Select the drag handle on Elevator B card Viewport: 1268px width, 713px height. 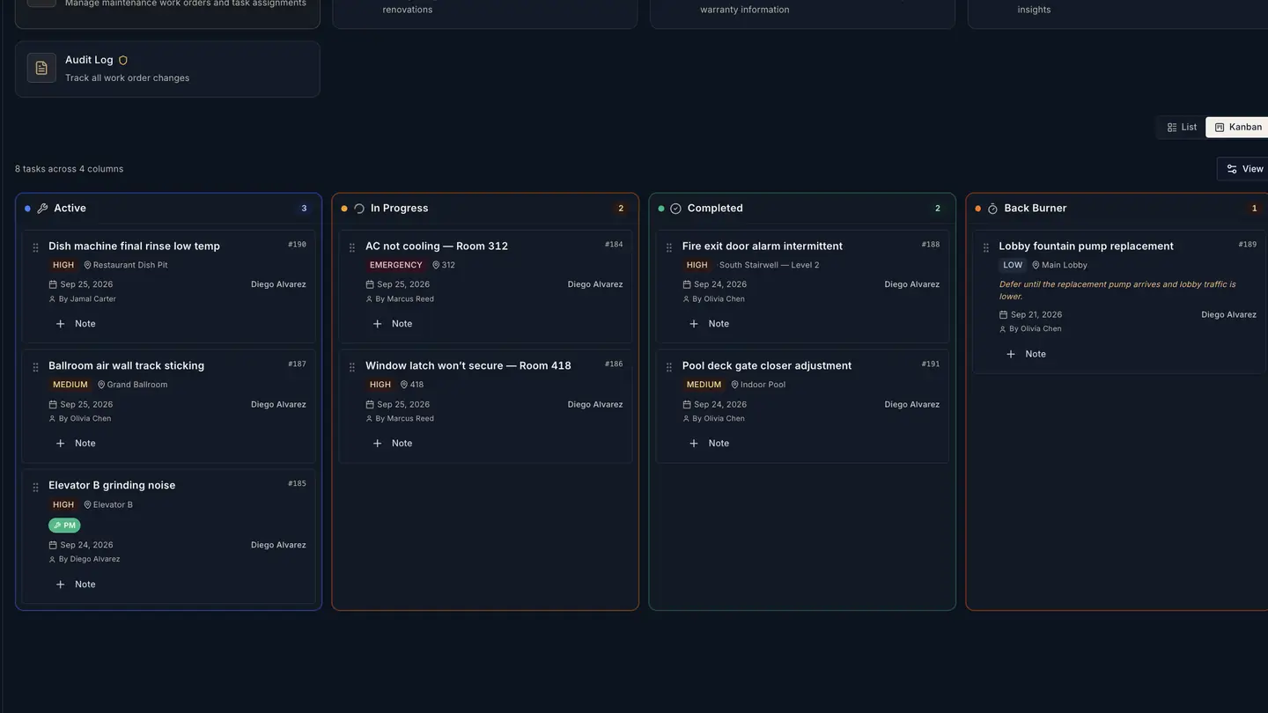(36, 487)
